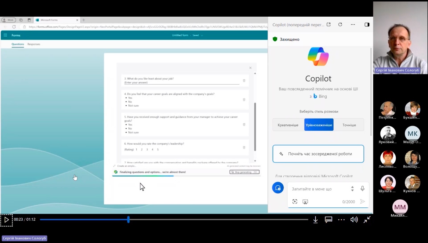Viewport: 428px width, 243px height.
Task: Delete question 3 about your job
Action: click(x=244, y=81)
